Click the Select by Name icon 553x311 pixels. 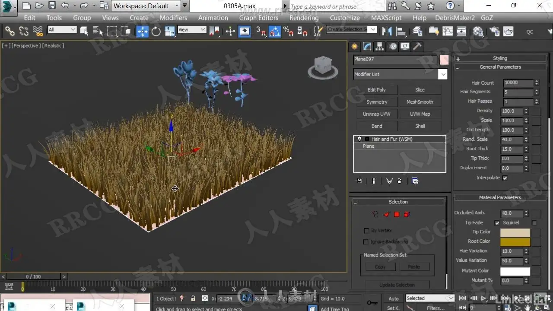coord(98,31)
